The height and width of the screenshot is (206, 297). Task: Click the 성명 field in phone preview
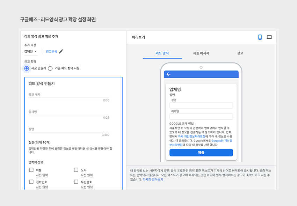click(201, 105)
